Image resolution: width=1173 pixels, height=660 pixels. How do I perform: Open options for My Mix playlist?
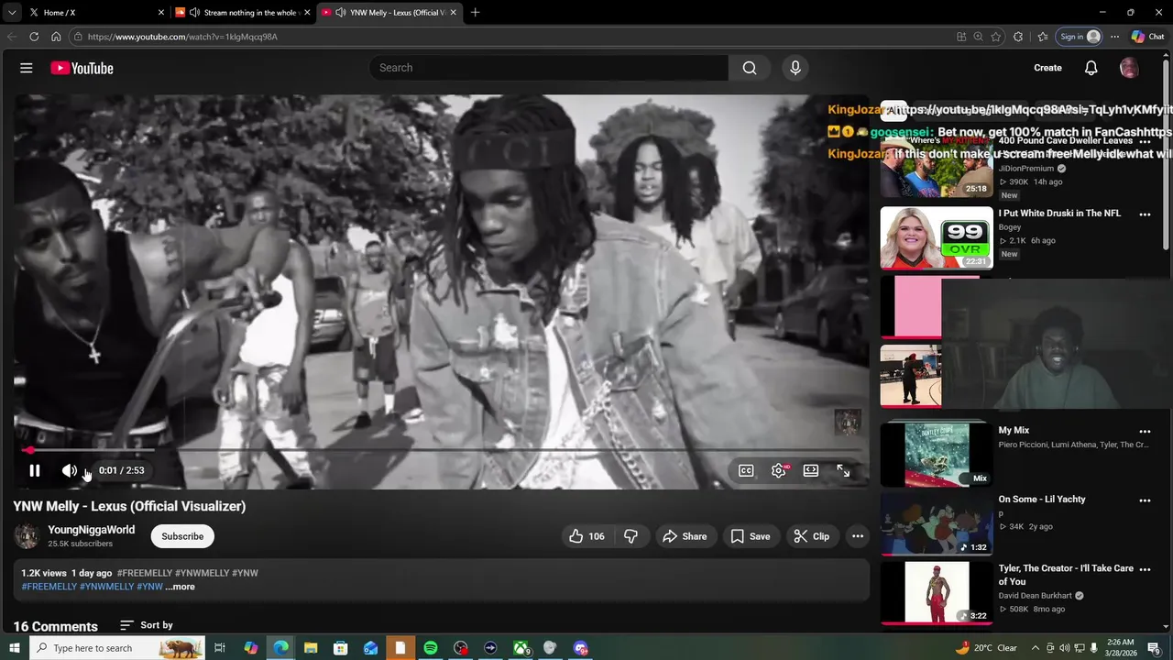click(1145, 431)
